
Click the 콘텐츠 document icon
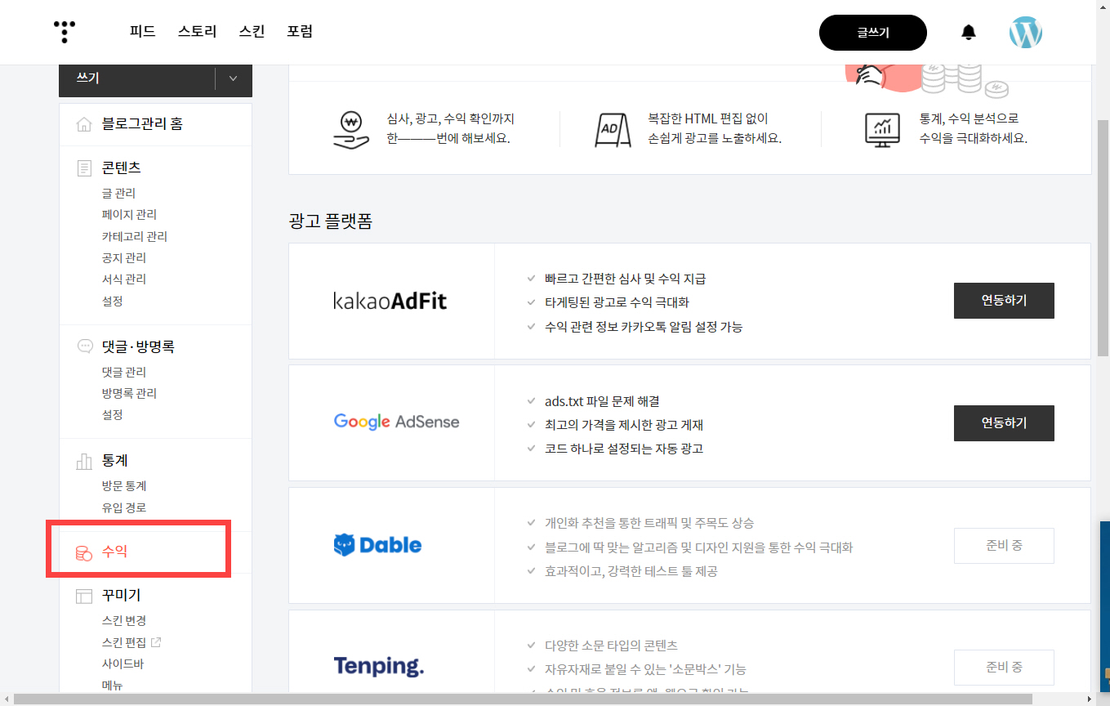point(83,168)
